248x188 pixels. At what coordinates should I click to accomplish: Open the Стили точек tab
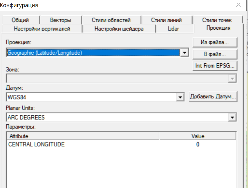(217, 20)
